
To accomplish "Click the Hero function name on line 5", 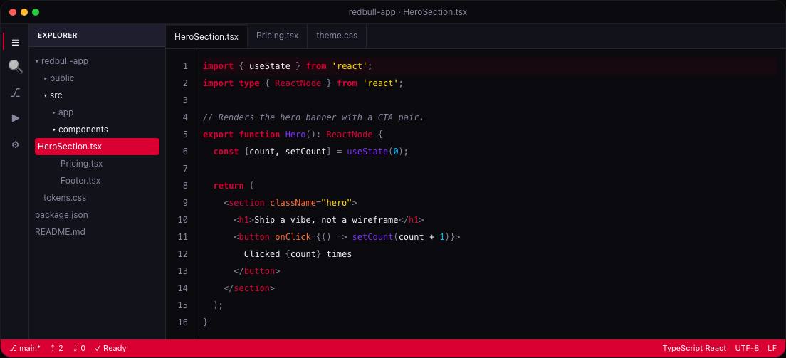I will click(x=295, y=135).
